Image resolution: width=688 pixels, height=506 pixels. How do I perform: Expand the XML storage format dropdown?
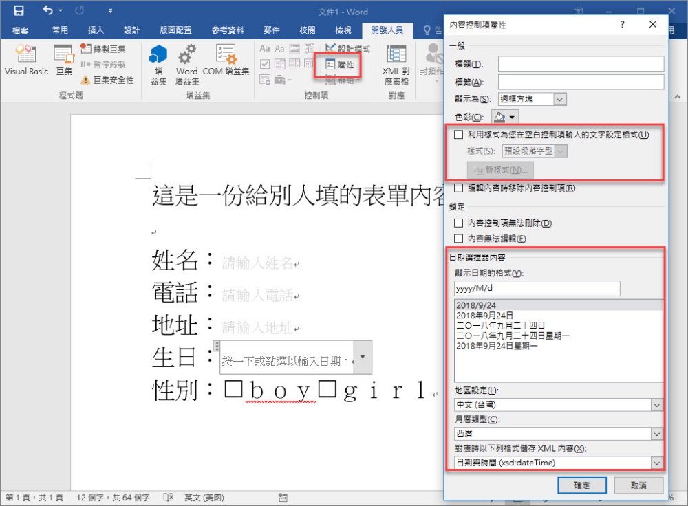656,463
